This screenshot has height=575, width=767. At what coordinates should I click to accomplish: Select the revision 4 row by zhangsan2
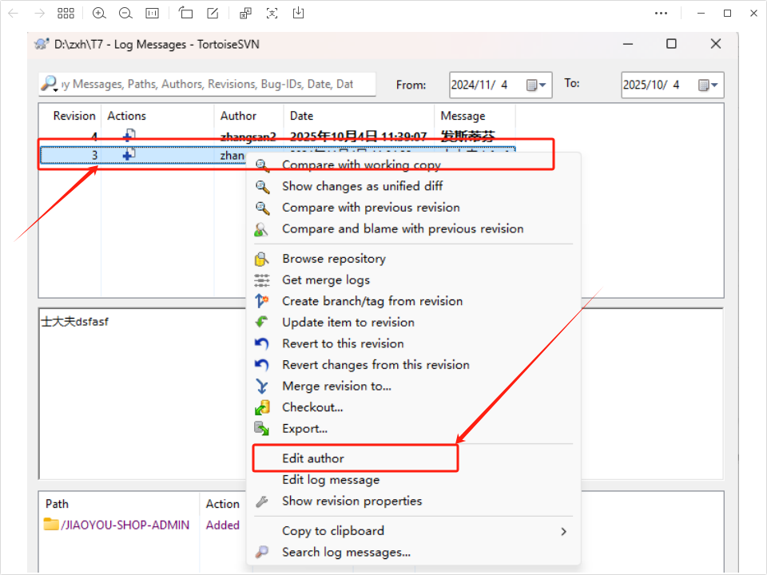[277, 136]
